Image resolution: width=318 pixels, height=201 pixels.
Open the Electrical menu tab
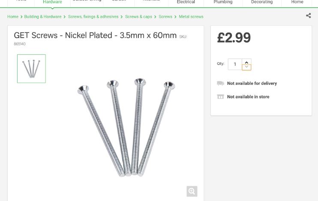click(186, 2)
